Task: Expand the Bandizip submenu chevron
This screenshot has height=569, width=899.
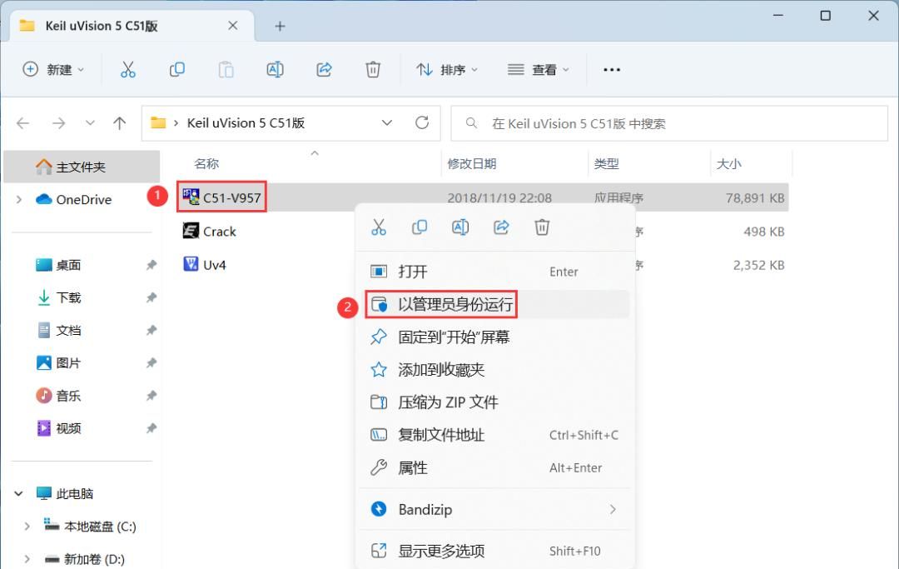Action: pyautogui.click(x=613, y=509)
